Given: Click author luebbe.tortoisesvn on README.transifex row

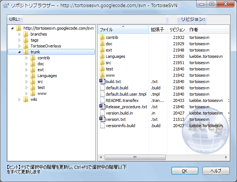Looking at the screenshot, I should [206, 100].
